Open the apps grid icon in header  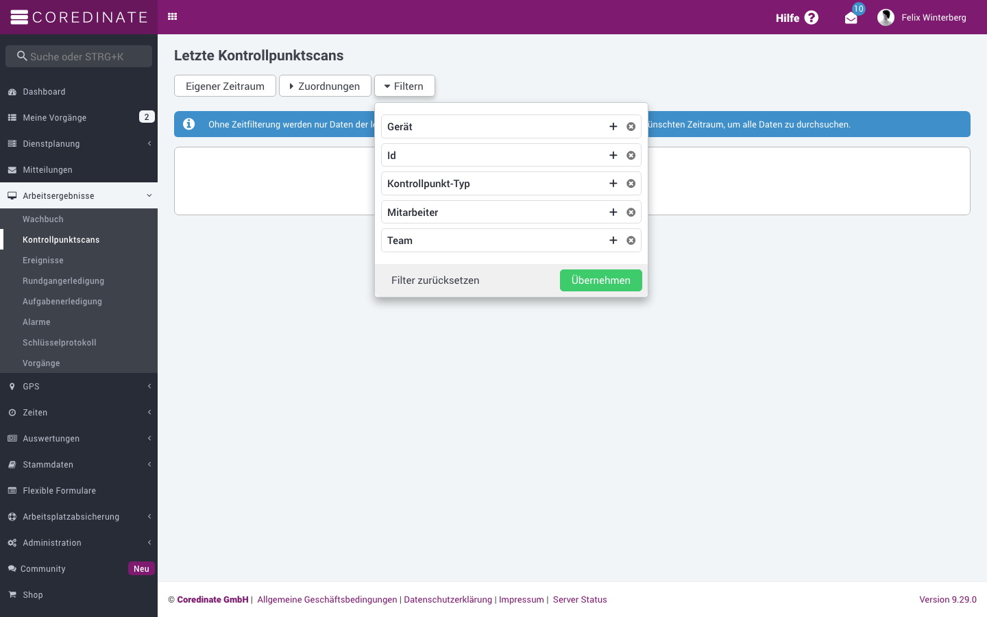pos(173,16)
